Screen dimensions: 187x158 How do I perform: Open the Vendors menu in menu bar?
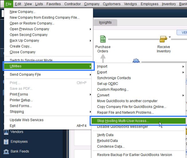click(x=130, y=4)
